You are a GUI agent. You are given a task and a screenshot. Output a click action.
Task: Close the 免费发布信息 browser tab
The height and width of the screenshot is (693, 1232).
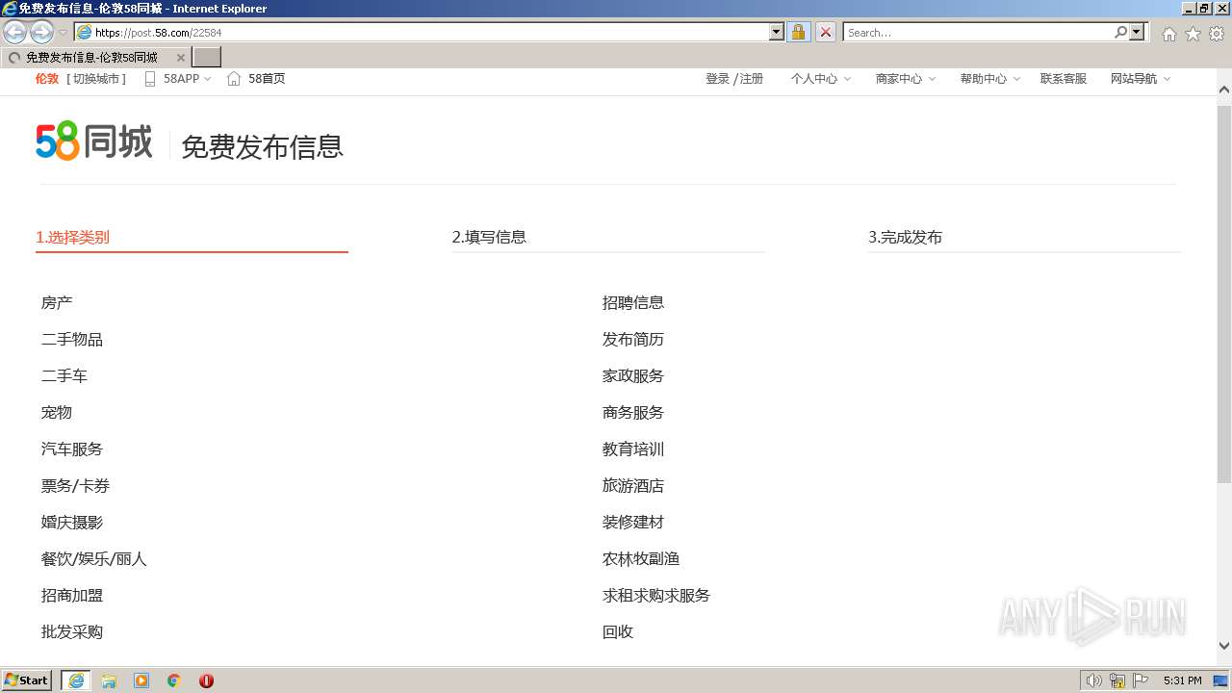pos(180,58)
